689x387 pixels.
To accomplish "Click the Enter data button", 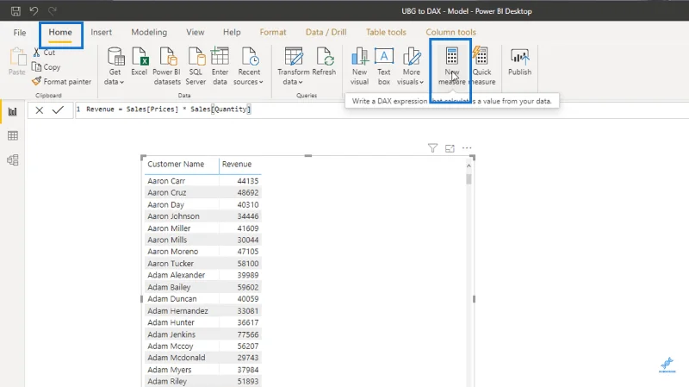I will pos(220,66).
